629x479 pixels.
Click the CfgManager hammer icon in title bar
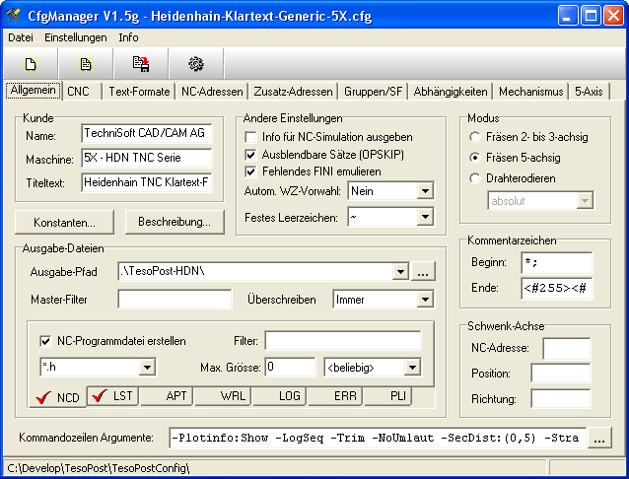pos(14,15)
